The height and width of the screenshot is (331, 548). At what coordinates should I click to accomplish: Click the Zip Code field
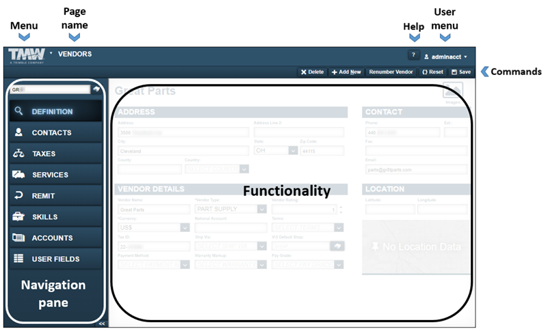click(322, 151)
